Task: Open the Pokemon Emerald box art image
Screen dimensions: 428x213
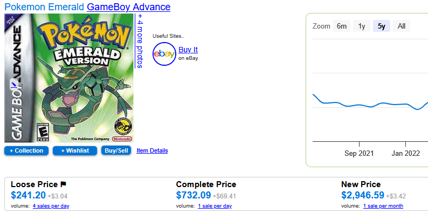Action: pos(69,78)
